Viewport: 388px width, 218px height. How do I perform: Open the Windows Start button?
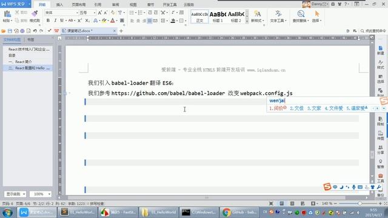[x=7, y=213]
